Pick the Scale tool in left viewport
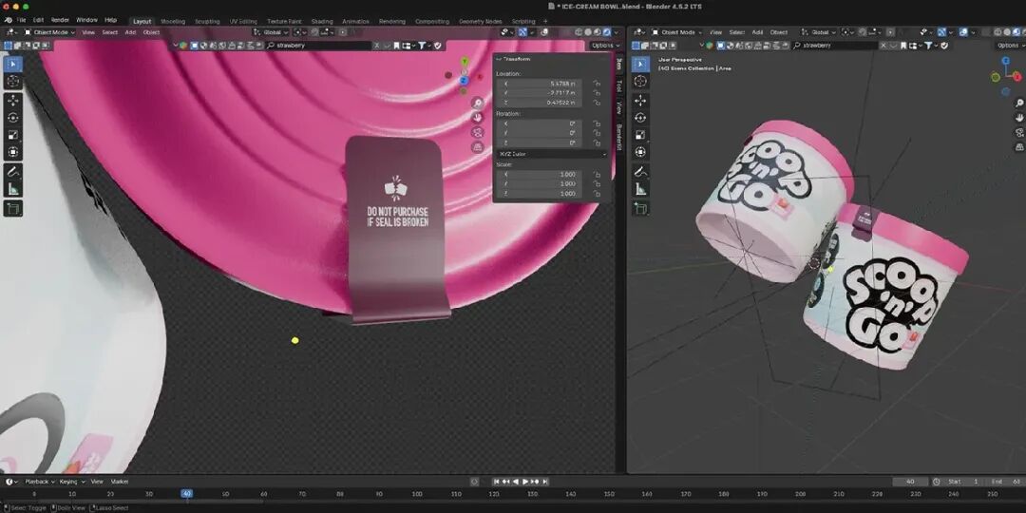Screen dimensions: 1026x513 13,136
